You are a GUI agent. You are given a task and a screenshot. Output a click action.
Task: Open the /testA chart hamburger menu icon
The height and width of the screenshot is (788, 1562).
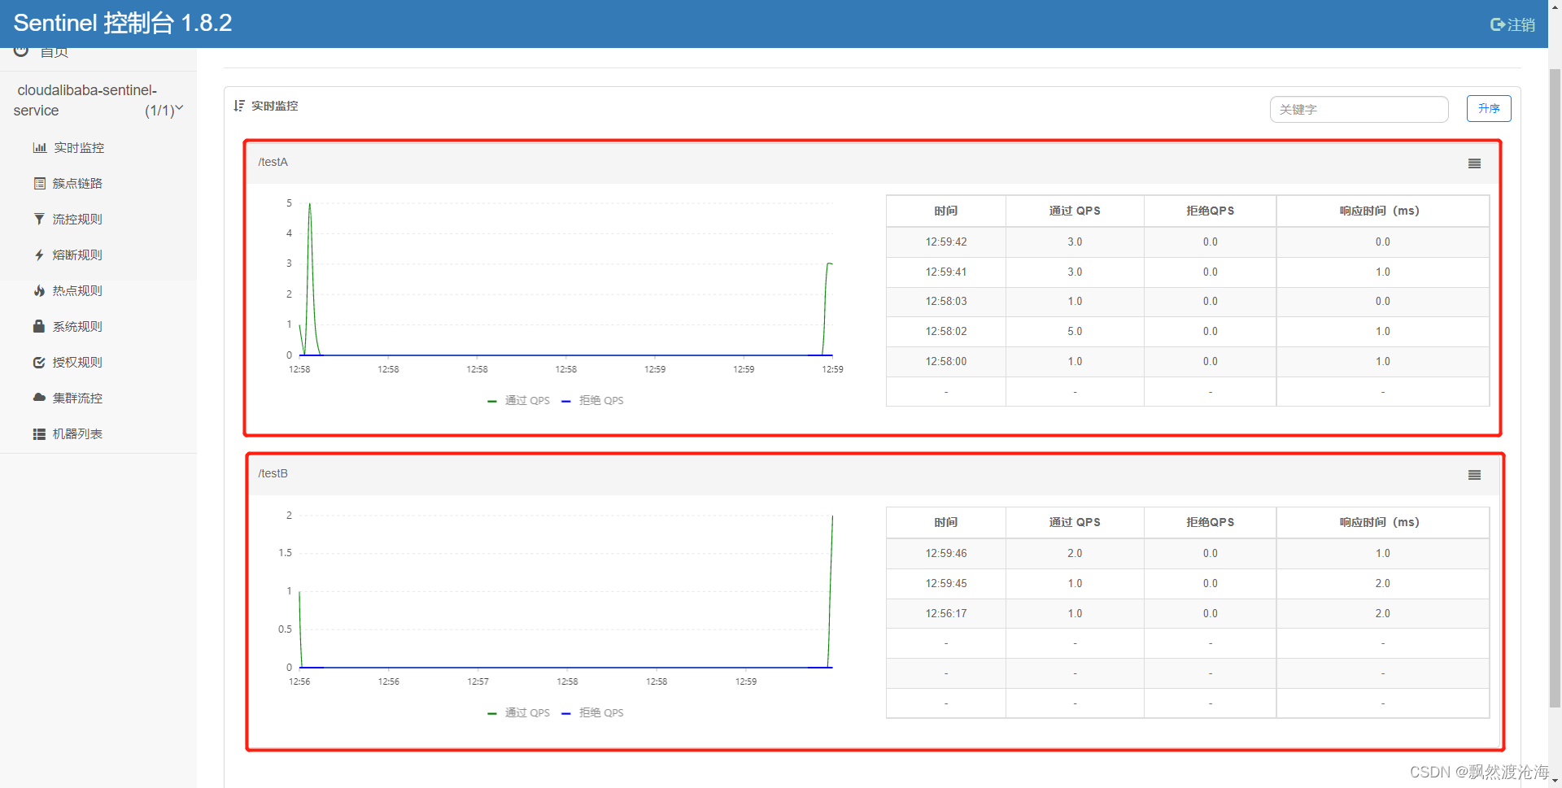pyautogui.click(x=1474, y=163)
